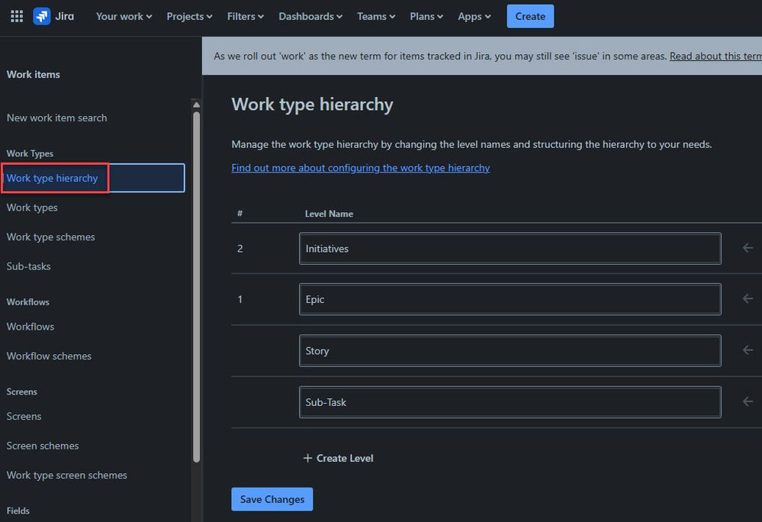Open the Screens page link

point(24,416)
